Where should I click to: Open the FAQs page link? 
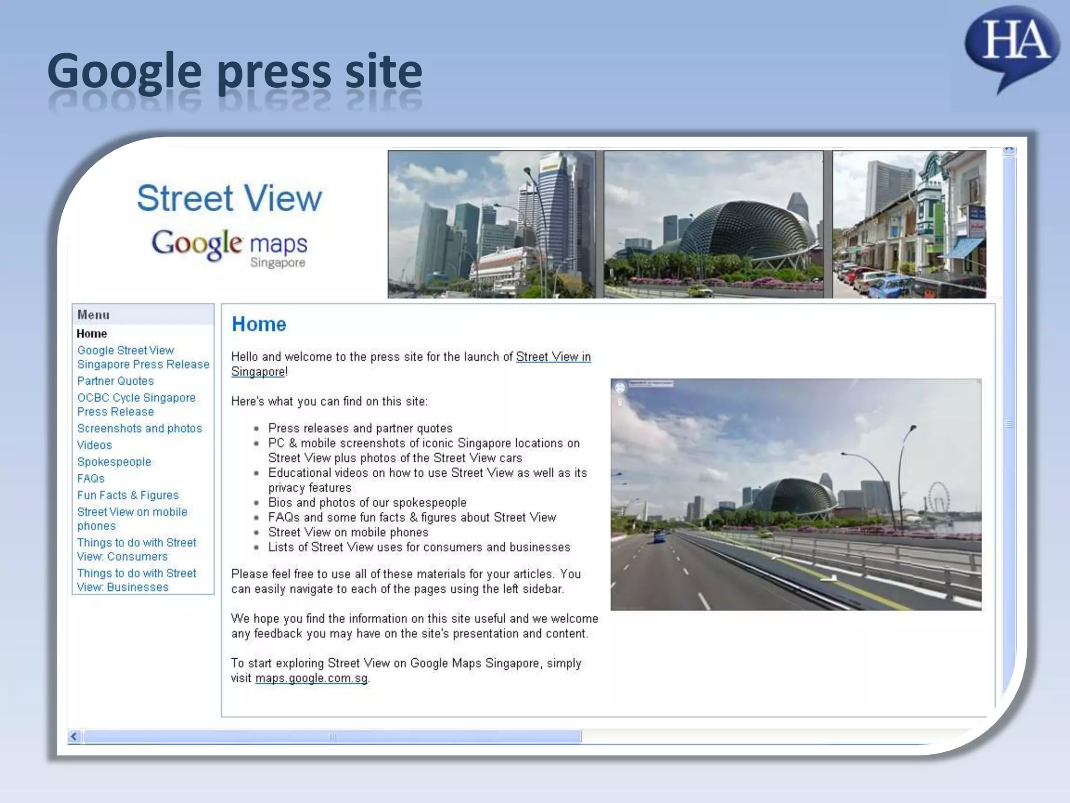point(91,478)
